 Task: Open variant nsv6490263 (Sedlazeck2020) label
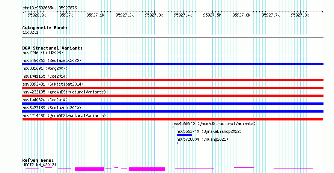(52, 60)
